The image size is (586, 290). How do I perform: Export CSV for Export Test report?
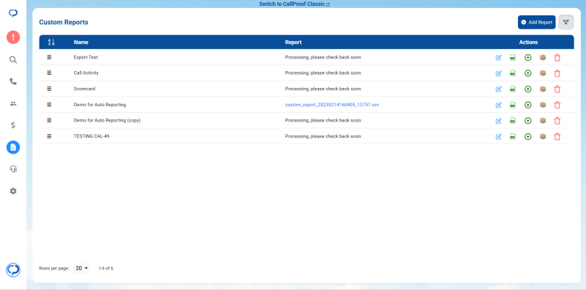(513, 58)
